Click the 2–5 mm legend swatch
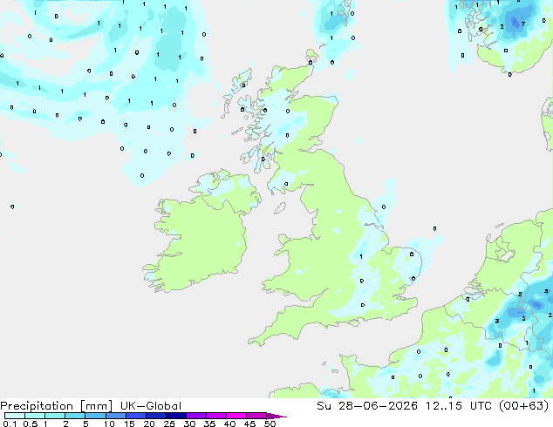Viewport: 553px width, 427px height. 75,416
